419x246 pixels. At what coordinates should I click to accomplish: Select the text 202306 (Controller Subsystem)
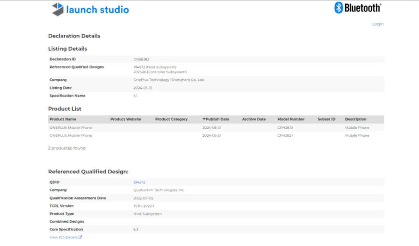click(160, 72)
